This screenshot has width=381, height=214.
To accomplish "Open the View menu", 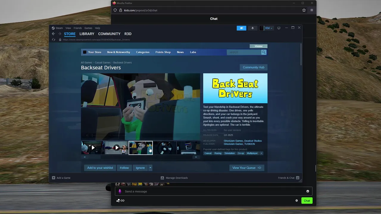I will pyautogui.click(x=68, y=28).
